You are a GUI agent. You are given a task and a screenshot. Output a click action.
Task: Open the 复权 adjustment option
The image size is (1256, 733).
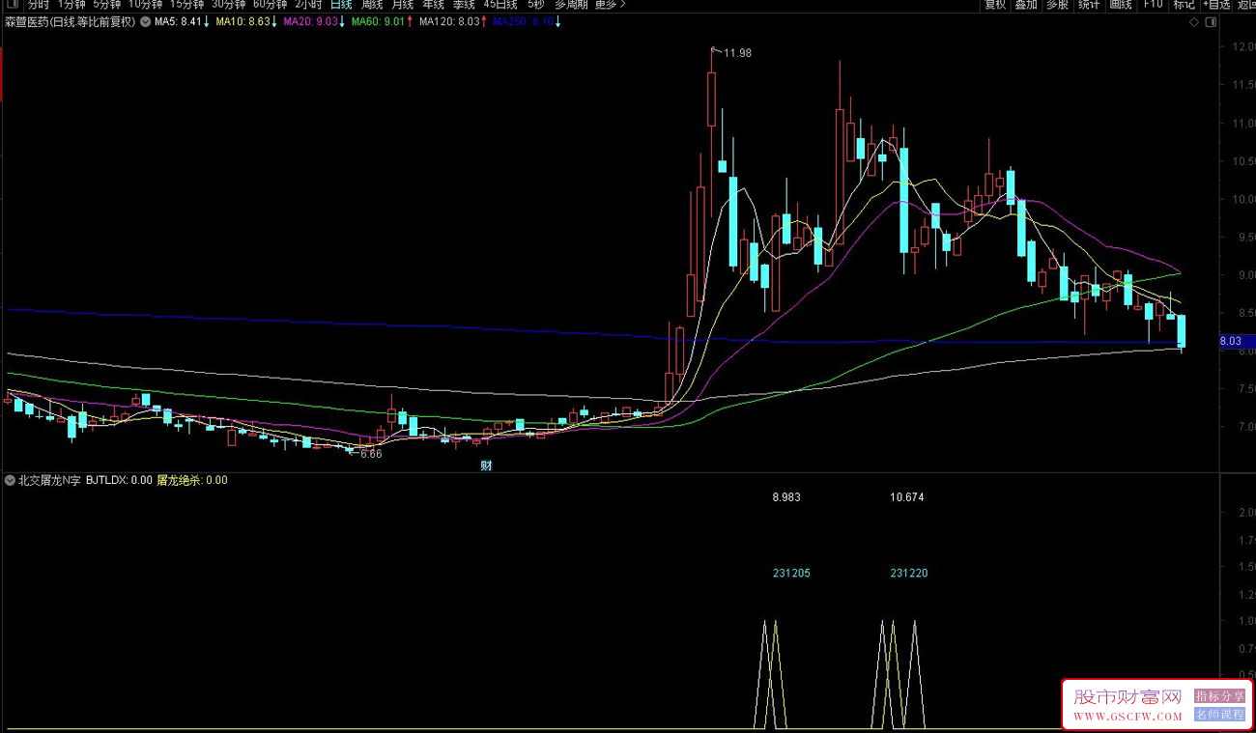pos(994,5)
